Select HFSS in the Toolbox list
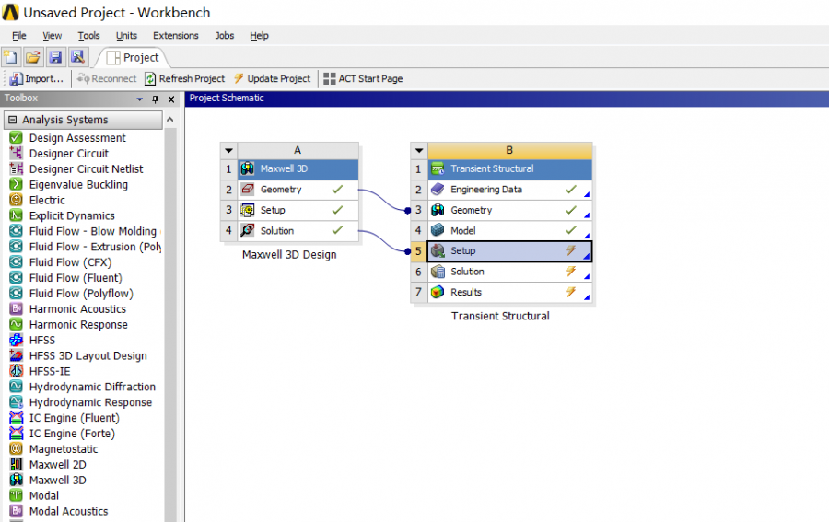Screen dimensions: 829x522 [x=42, y=341]
